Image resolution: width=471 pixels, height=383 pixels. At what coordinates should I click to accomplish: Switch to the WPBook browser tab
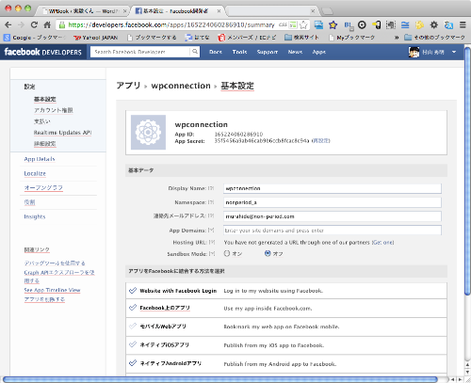coord(82,11)
